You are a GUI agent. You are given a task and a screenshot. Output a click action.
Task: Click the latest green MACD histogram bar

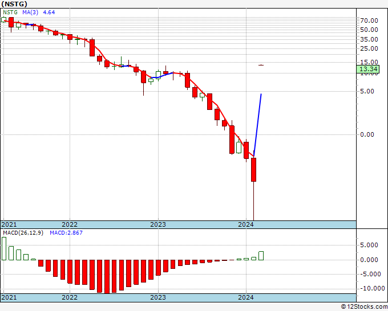pos(261,256)
